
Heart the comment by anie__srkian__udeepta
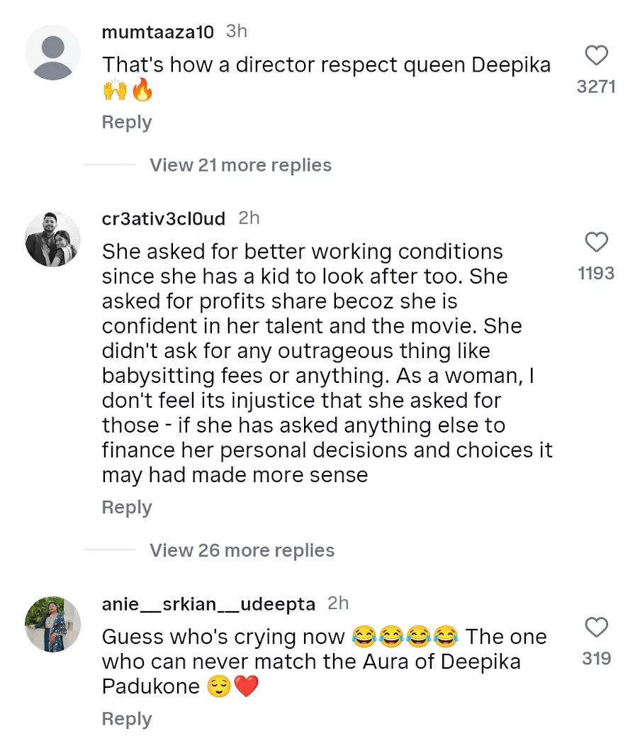[597, 628]
